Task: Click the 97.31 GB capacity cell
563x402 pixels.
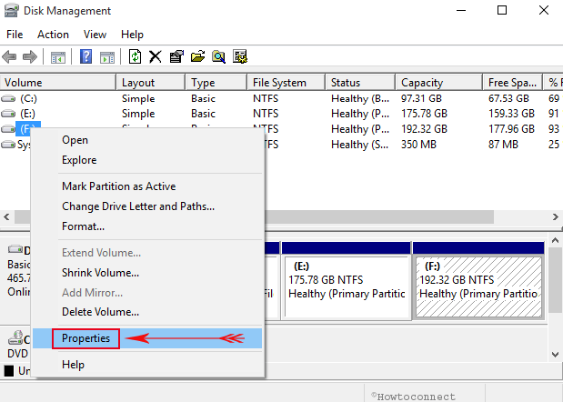Action: point(421,98)
